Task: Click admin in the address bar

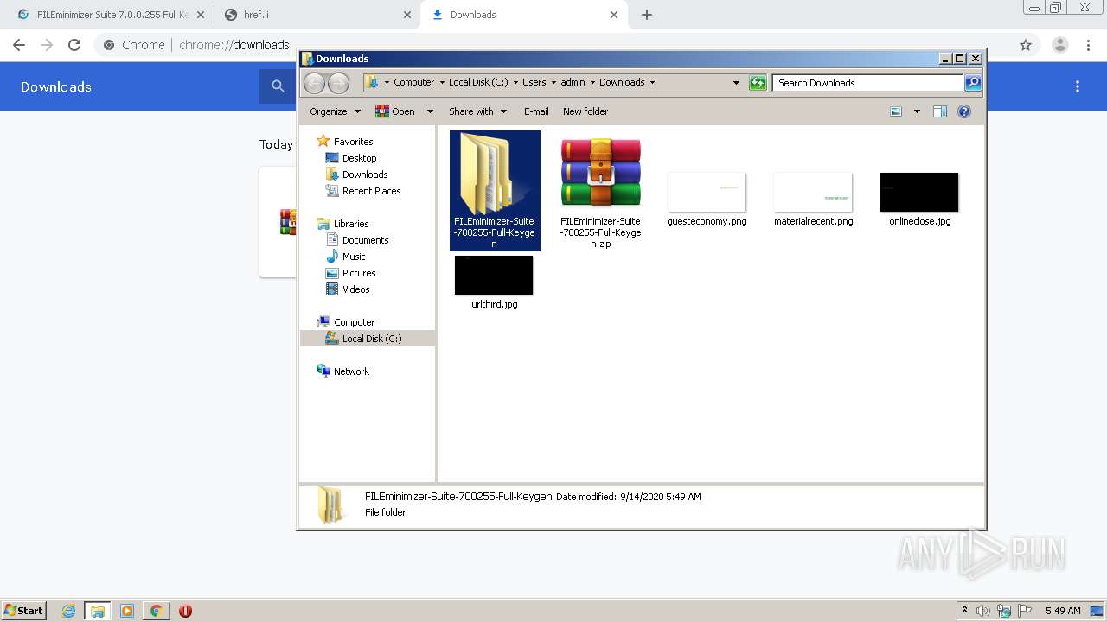Action: tap(573, 82)
